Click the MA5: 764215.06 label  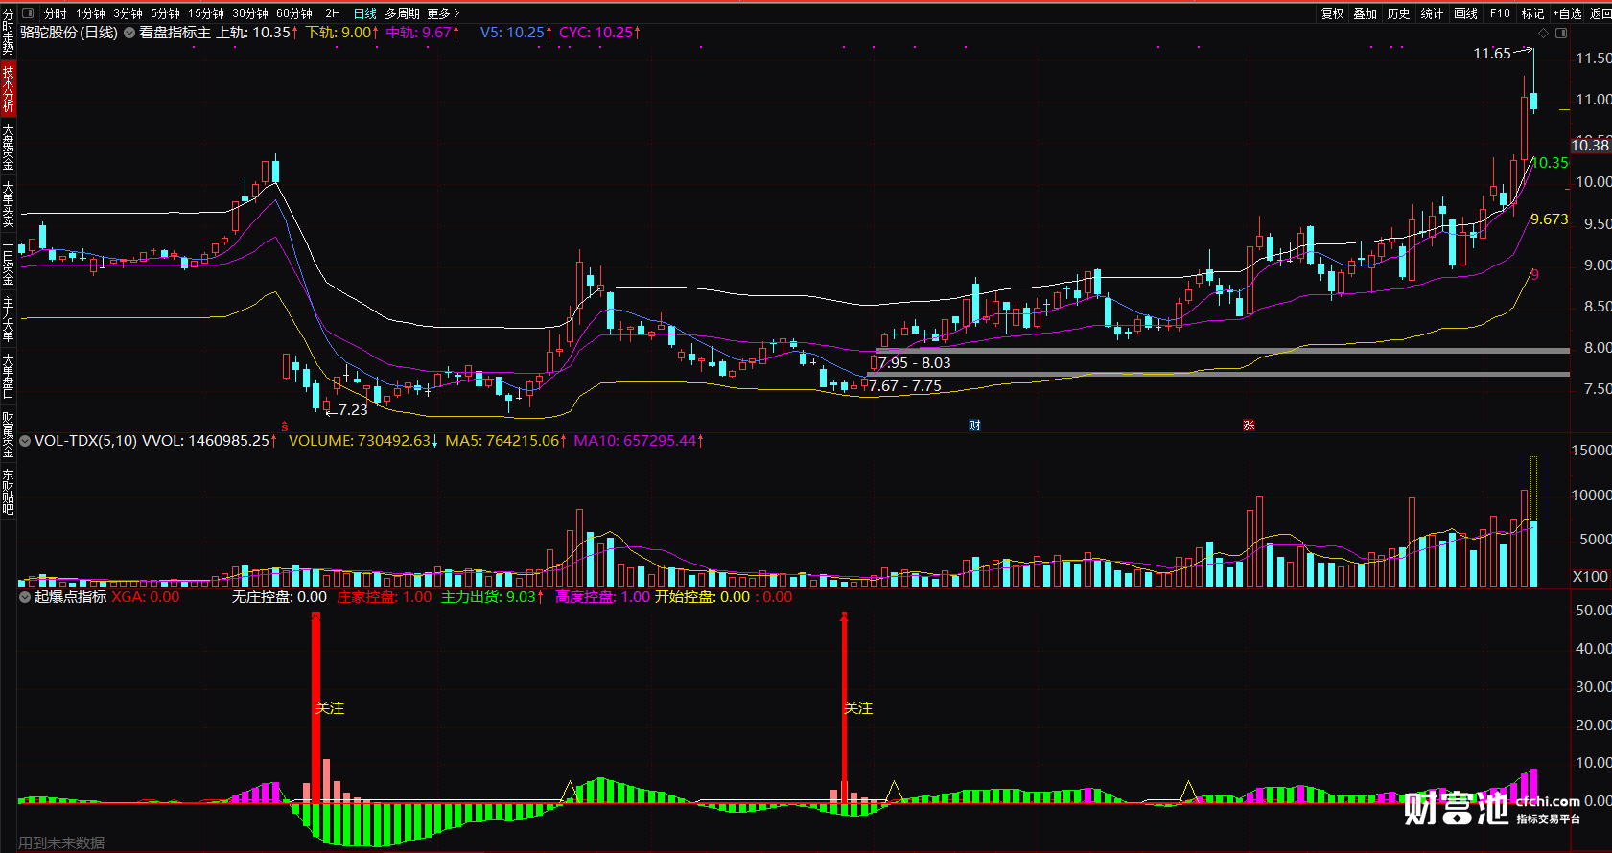505,441
